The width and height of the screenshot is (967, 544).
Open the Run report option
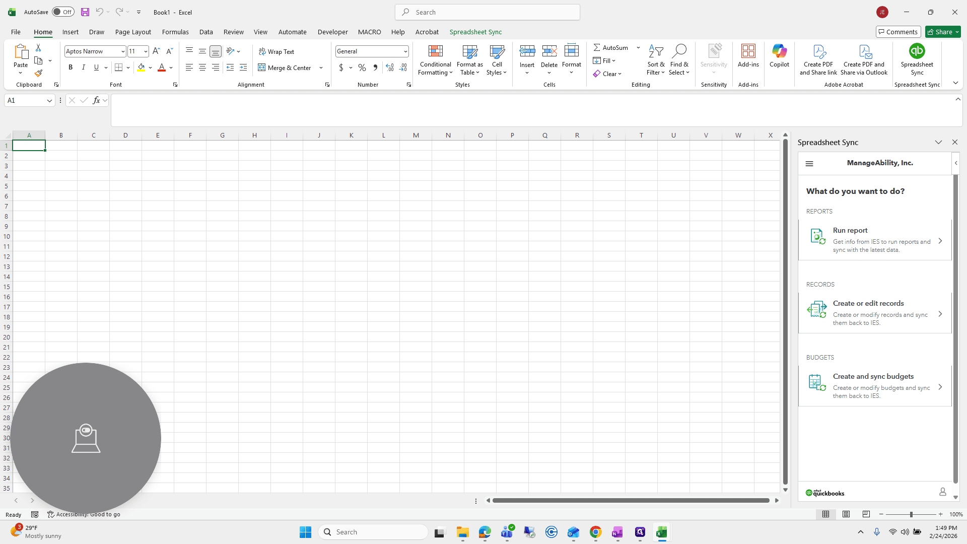pos(875,240)
